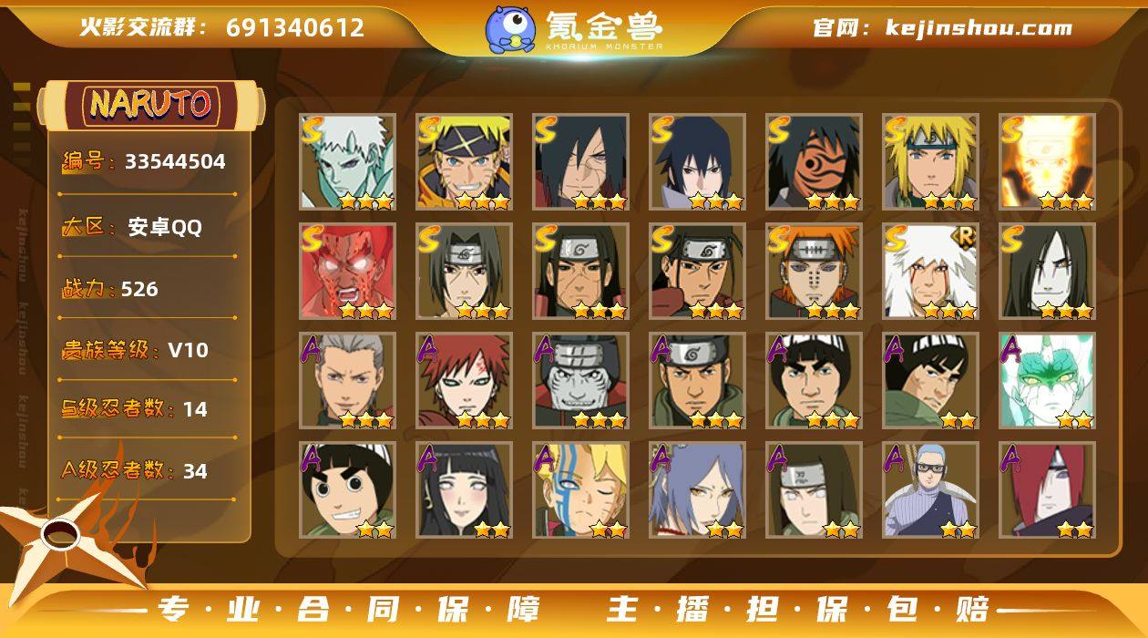
Task: Select the red-haired Nagato portrait
Action: [x=1047, y=490]
